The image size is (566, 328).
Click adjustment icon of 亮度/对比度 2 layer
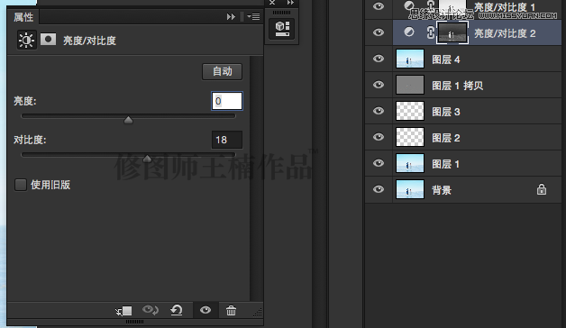(x=409, y=32)
